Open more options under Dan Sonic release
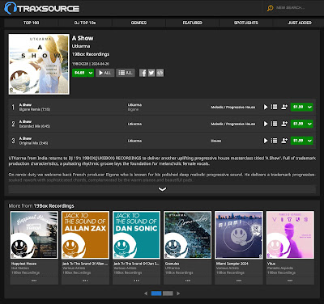This screenshot has width=324, height=304. (136, 281)
